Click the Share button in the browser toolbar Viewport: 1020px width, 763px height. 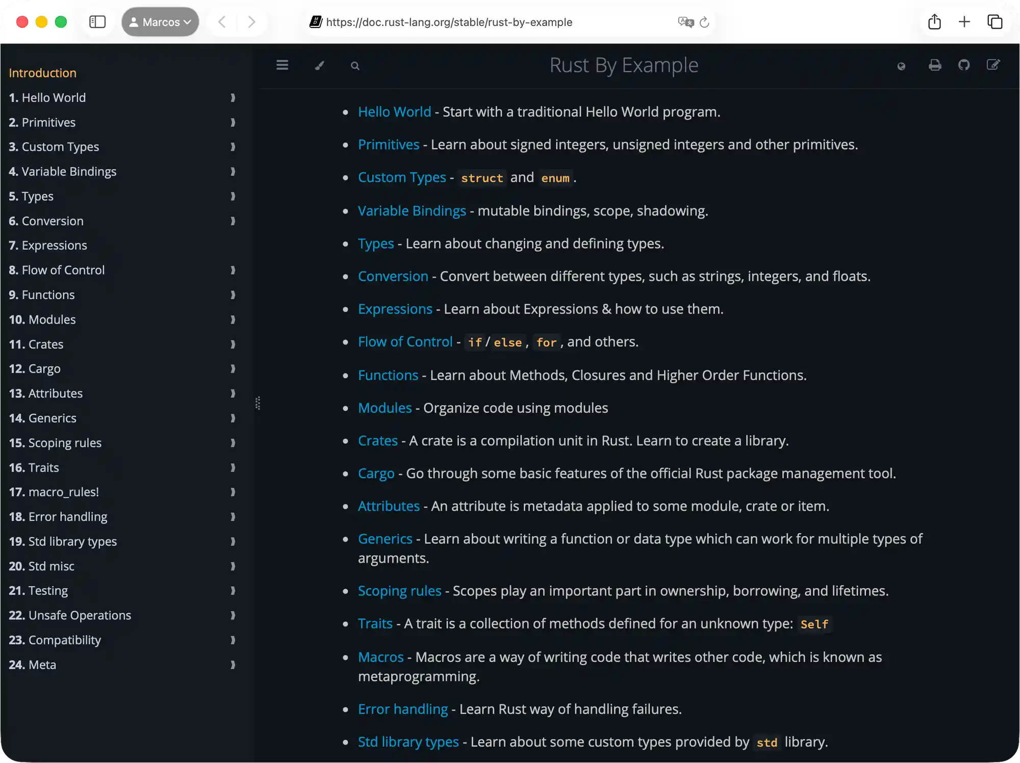tap(934, 22)
